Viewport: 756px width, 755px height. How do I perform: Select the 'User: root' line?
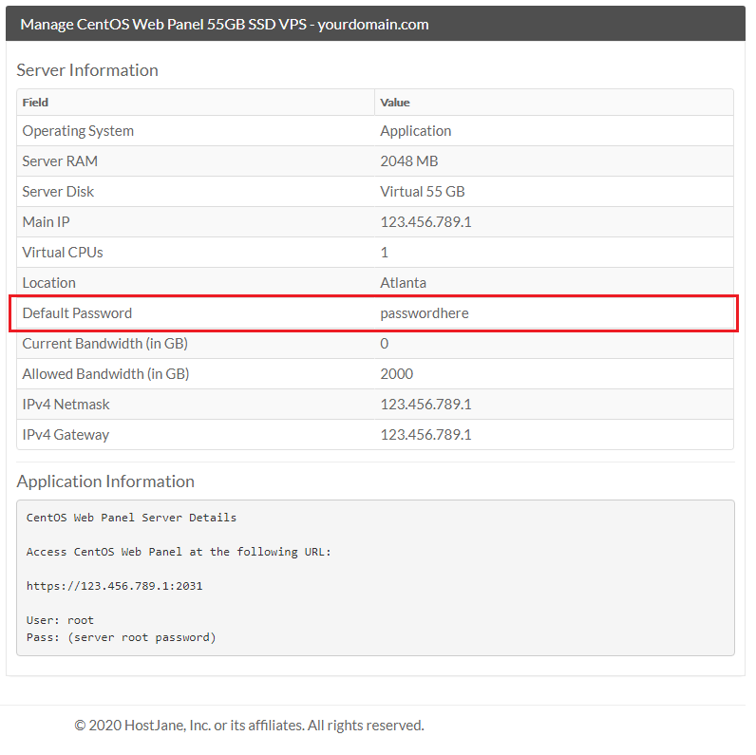(60, 620)
